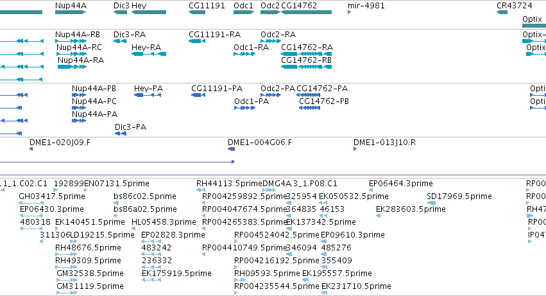The width and height of the screenshot is (546, 296).
Task: Select the CG11191 gene
Action: (x=197, y=12)
